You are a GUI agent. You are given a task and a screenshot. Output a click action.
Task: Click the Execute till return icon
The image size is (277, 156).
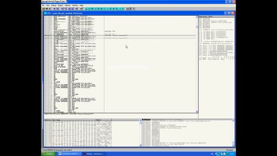(77, 9)
